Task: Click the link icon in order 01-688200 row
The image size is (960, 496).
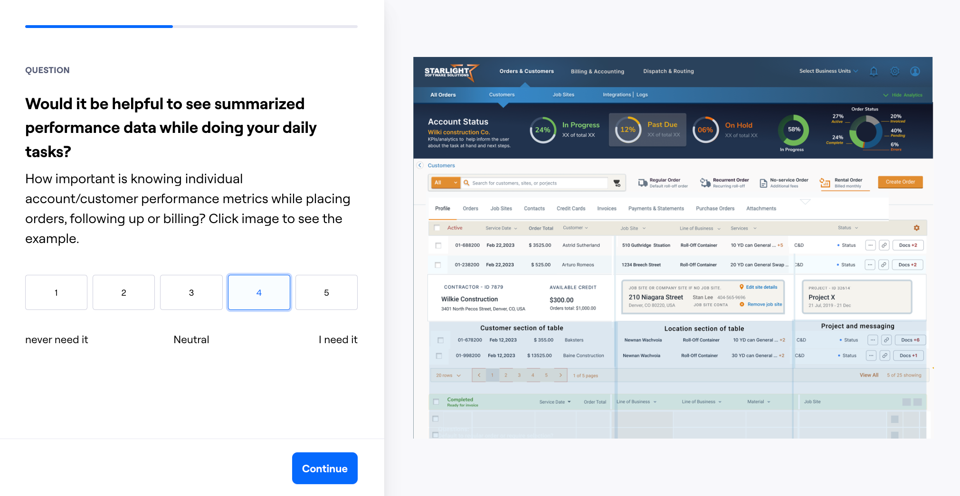Action: (884, 245)
